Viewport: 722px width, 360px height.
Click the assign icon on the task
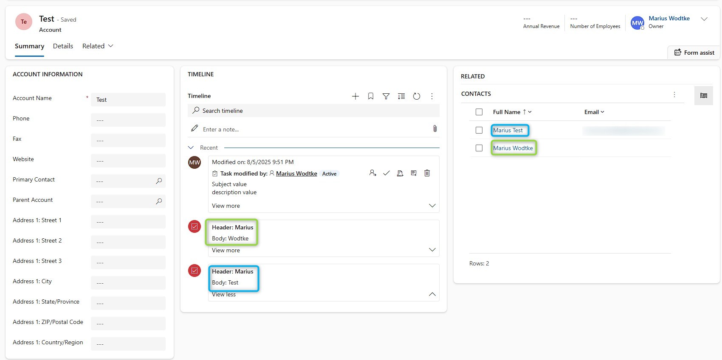[373, 173]
